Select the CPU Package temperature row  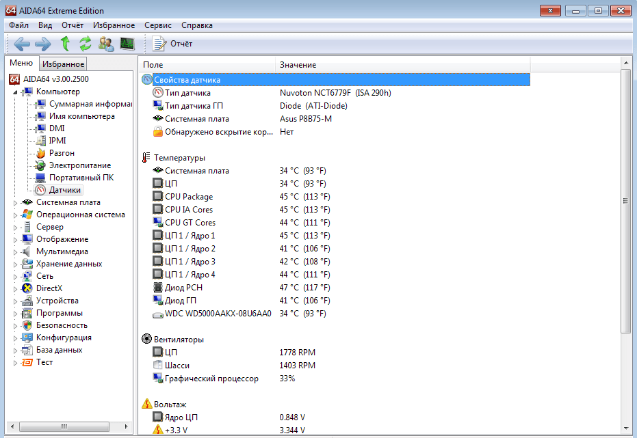pos(335,197)
